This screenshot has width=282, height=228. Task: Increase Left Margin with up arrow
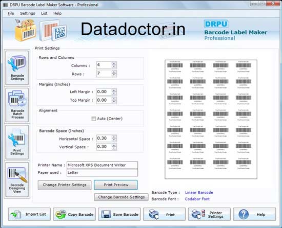[x=114, y=90]
